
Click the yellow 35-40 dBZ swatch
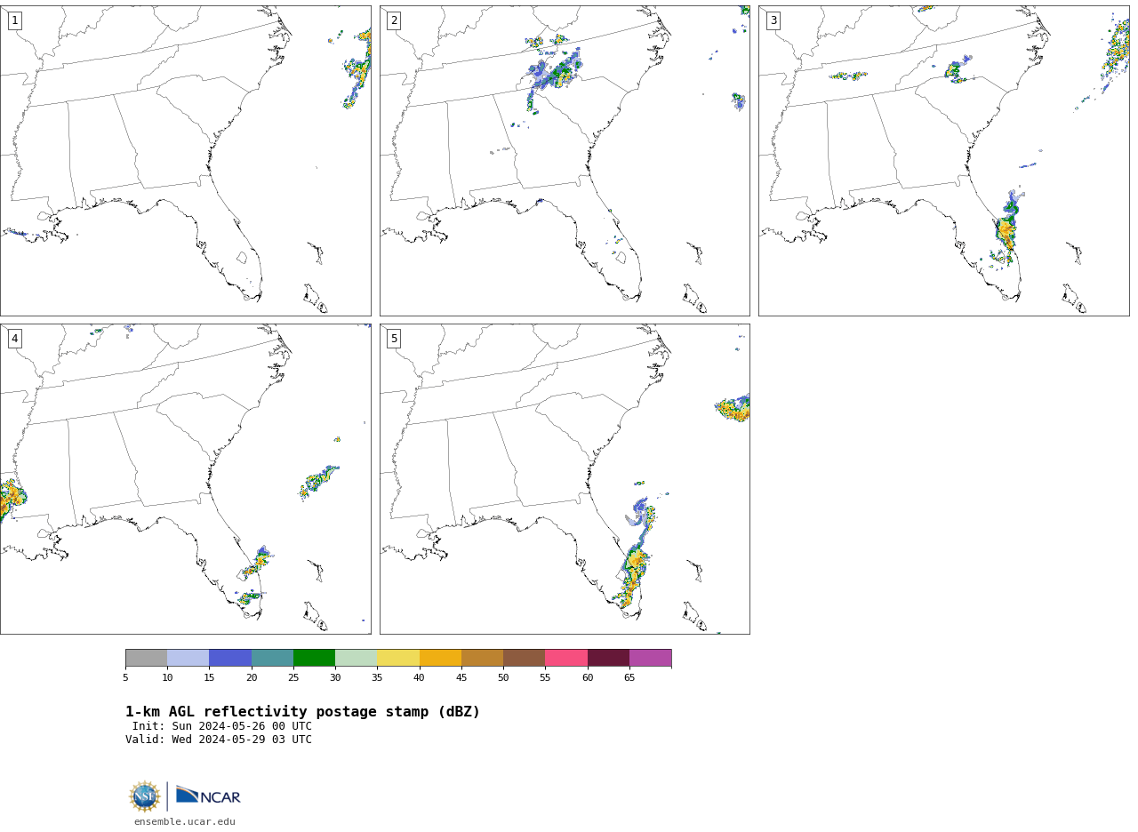(398, 658)
